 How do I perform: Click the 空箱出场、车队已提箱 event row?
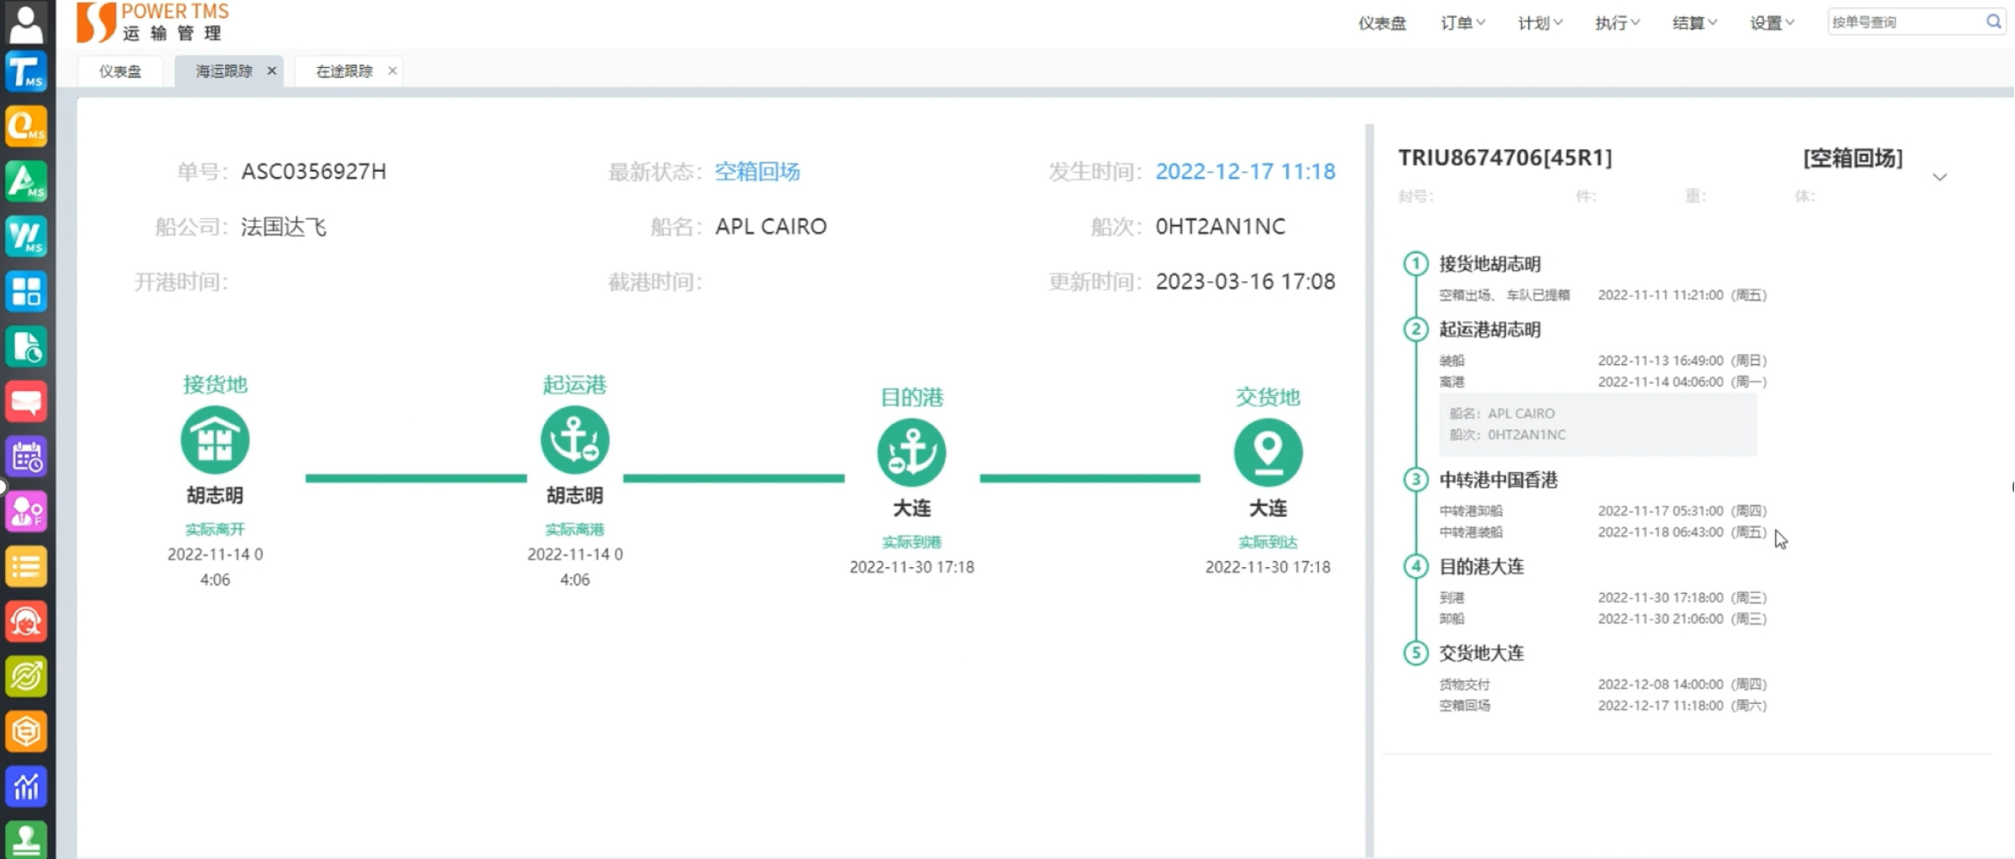[1603, 295]
